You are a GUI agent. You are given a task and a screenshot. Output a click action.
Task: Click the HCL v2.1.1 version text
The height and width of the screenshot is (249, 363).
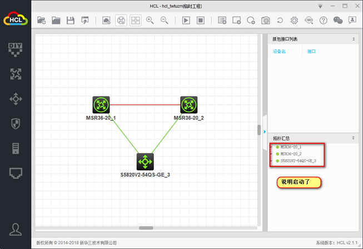[347, 243]
